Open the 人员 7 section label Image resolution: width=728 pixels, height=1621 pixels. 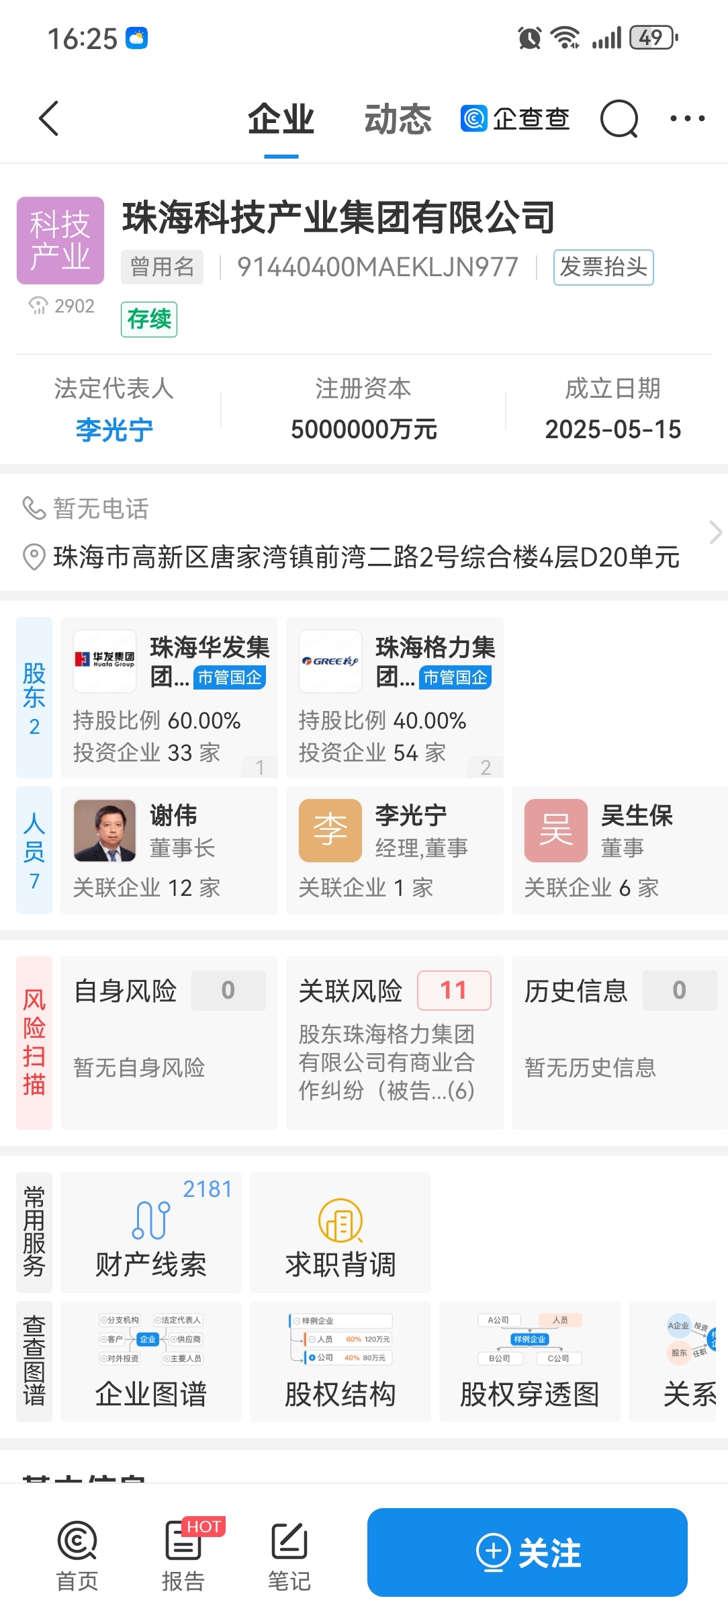34,850
